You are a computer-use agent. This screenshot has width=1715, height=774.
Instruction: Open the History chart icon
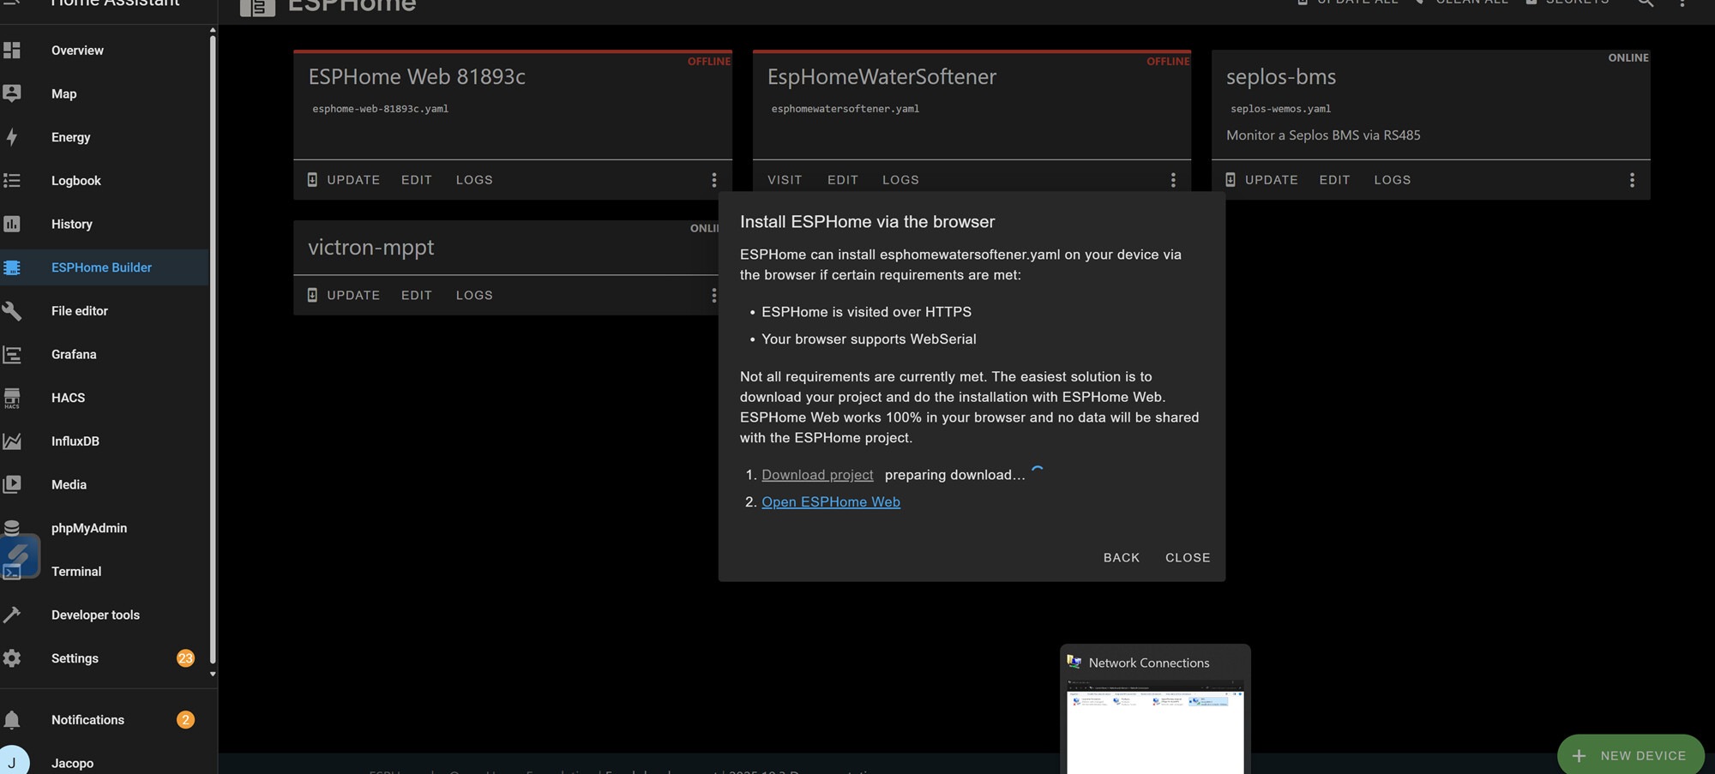click(x=12, y=224)
